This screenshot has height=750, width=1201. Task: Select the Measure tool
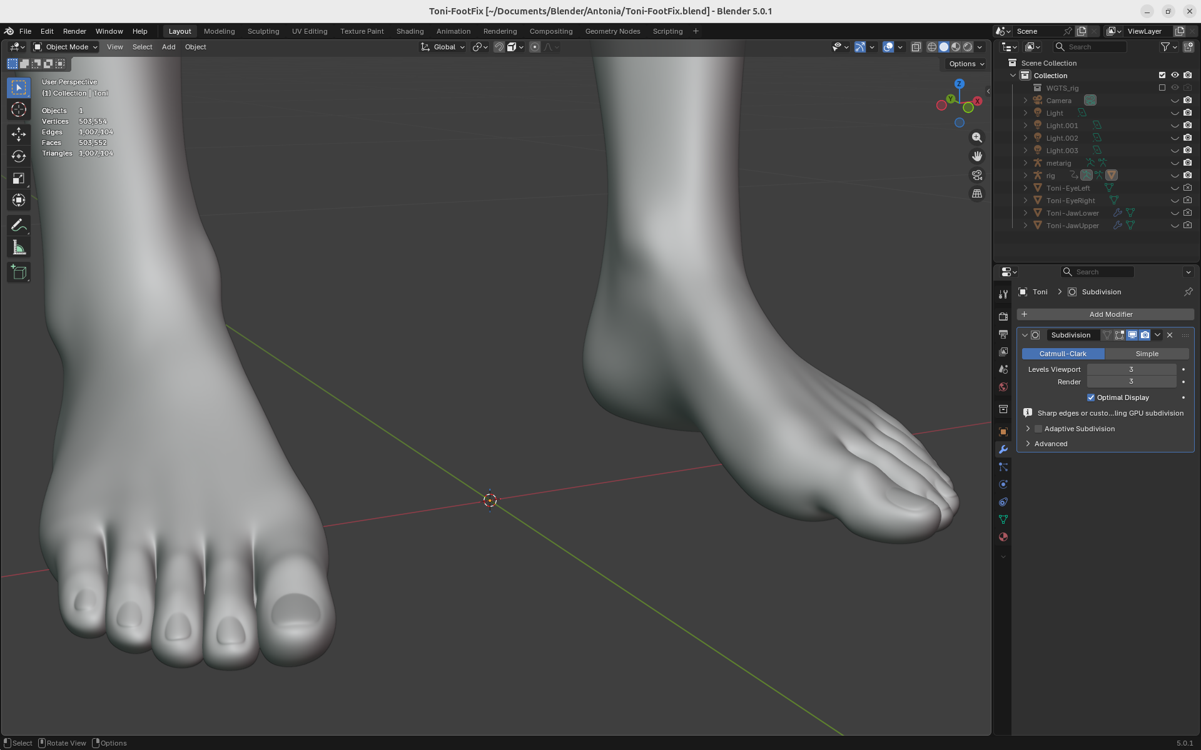pyautogui.click(x=19, y=248)
